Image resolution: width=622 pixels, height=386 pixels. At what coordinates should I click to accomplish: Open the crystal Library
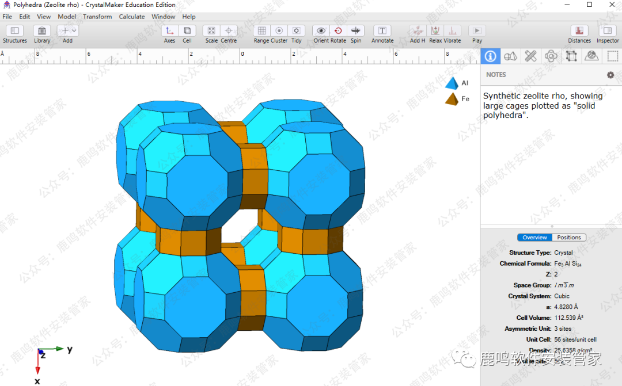point(42,31)
